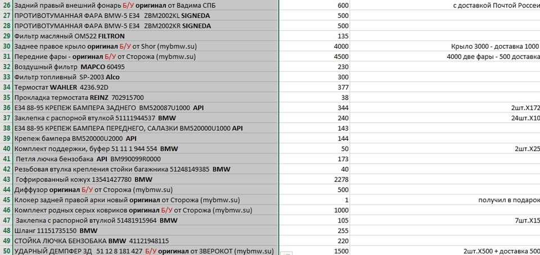Select 'КРЕПЕЖ БАМПЕРА ПЕРЕДНЕГО, САЛАЗКИ' cell
540x255 pixels.
(x=146, y=128)
